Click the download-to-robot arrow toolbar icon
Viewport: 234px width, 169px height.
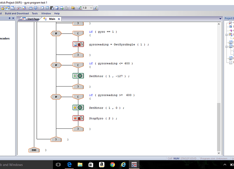[36, 8]
